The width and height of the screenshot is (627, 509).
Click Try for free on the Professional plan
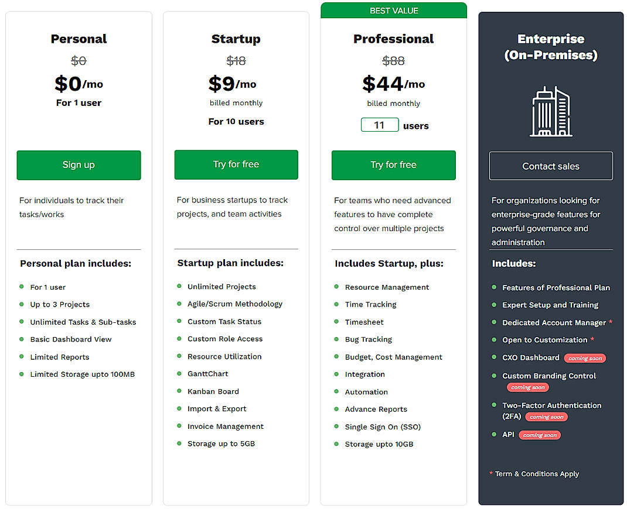pos(393,166)
